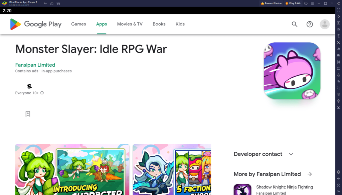
Task: Start the Macro recorder in the sidebar
Action: [339, 36]
